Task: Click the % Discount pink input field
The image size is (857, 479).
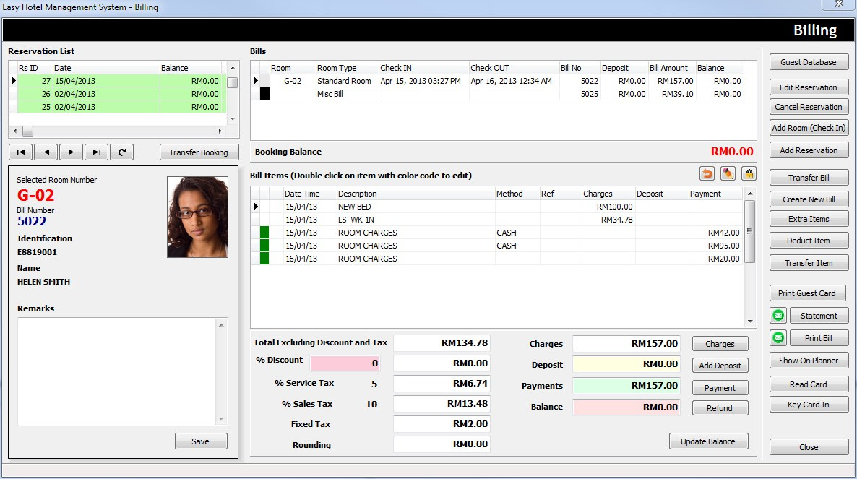Action: point(345,363)
